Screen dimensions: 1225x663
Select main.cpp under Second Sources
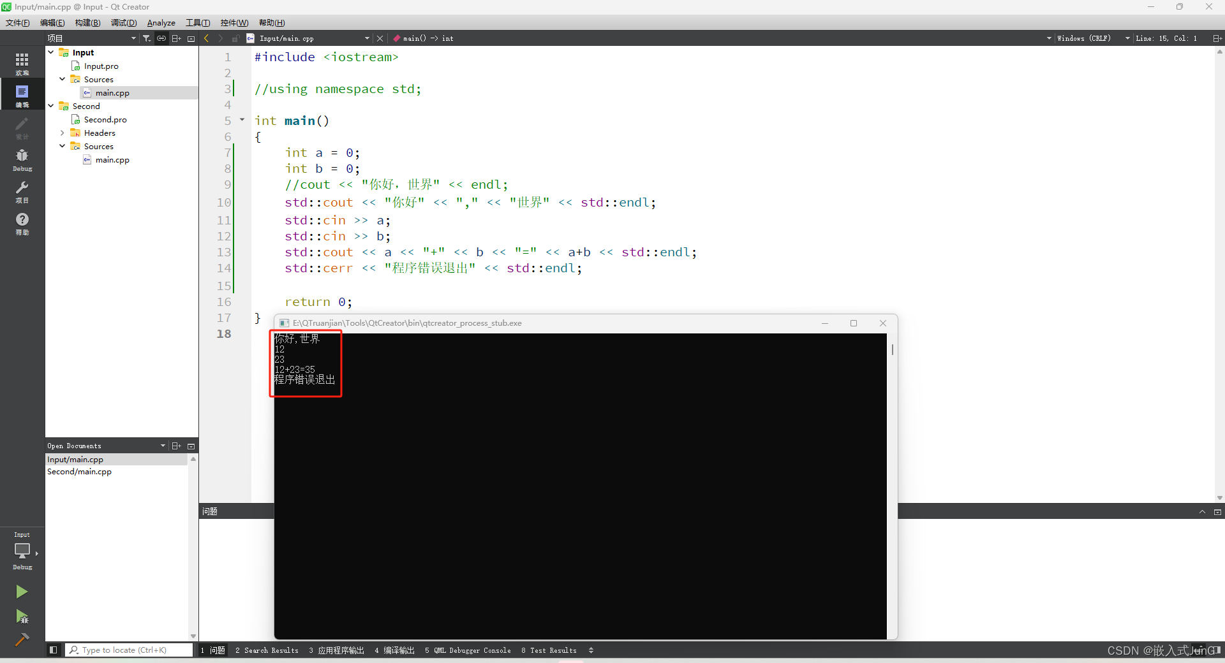point(112,159)
